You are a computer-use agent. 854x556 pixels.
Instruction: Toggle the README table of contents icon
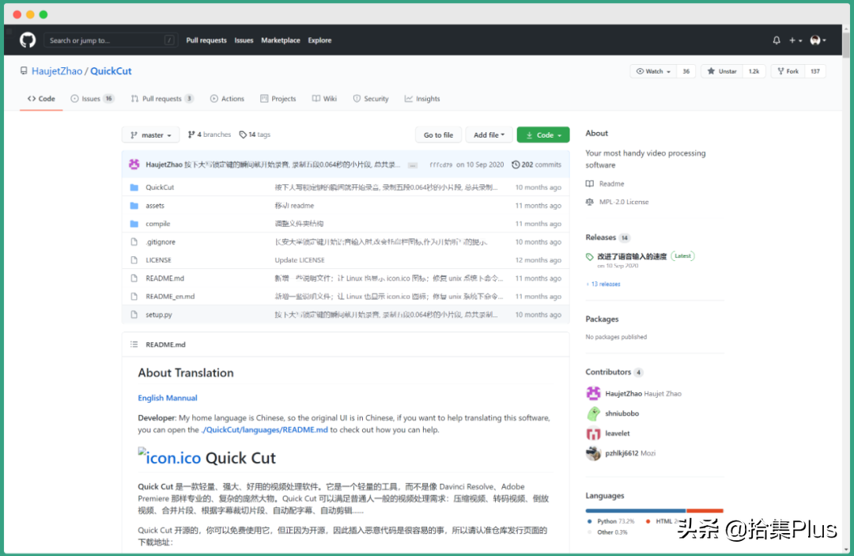click(x=134, y=344)
